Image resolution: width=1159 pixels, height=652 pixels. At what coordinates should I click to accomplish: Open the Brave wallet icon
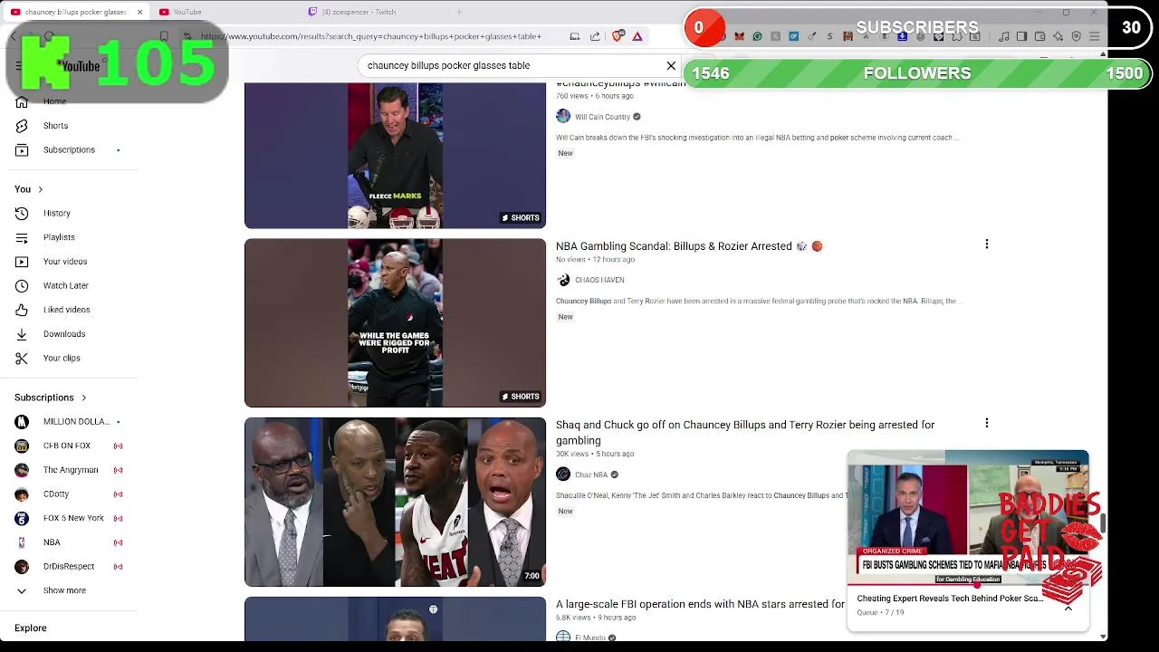click(1039, 36)
